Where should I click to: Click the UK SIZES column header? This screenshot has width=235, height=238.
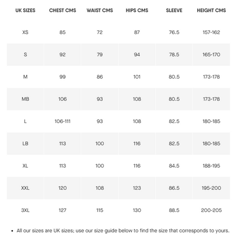point(25,10)
